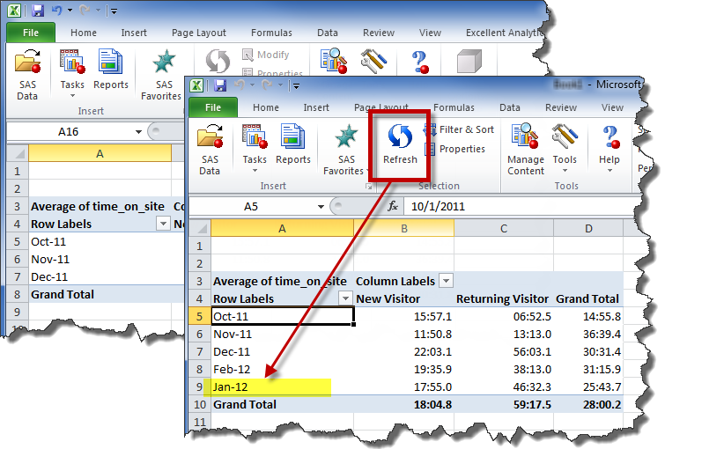Click the Filter & Sort button
724x449 pixels.
459,129
